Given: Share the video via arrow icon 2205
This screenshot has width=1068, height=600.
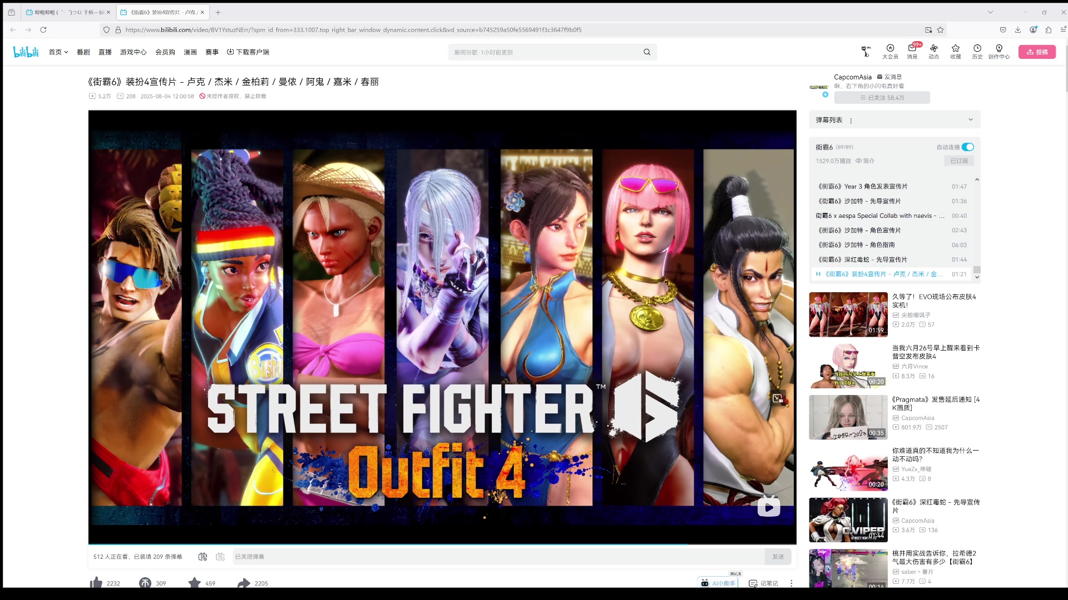Looking at the screenshot, I should pyautogui.click(x=244, y=583).
